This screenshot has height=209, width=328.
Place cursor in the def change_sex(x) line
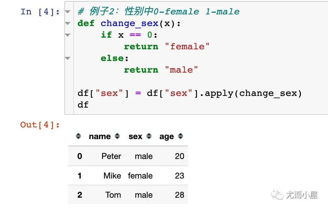tap(129, 23)
